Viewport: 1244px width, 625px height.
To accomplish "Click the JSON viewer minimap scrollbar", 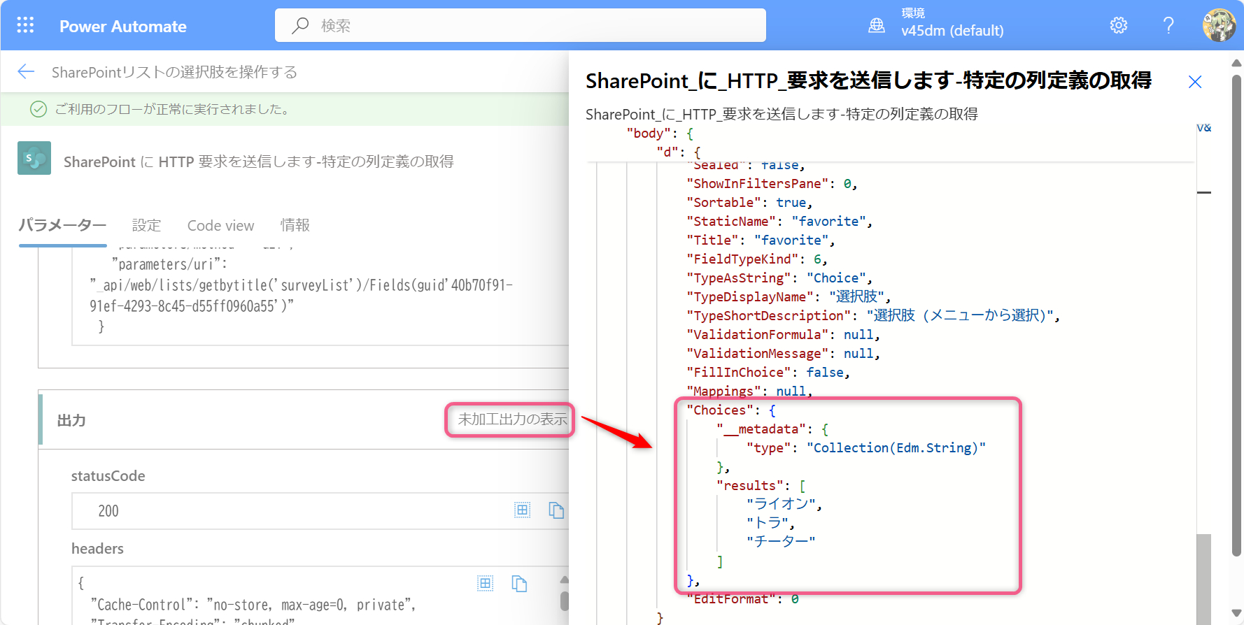I will click(1203, 580).
